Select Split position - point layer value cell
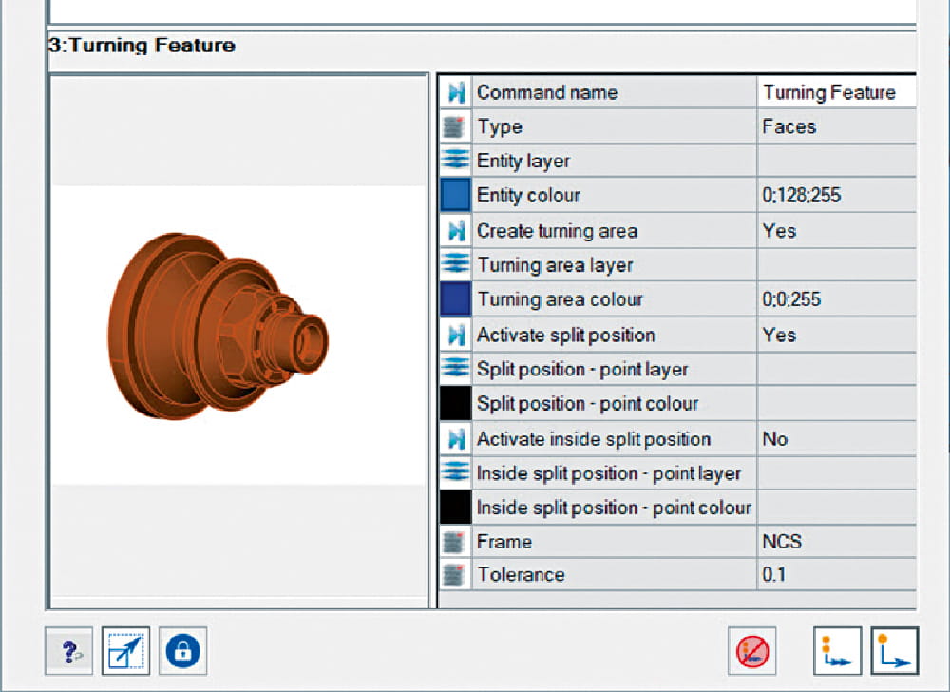The image size is (950, 692). [837, 369]
